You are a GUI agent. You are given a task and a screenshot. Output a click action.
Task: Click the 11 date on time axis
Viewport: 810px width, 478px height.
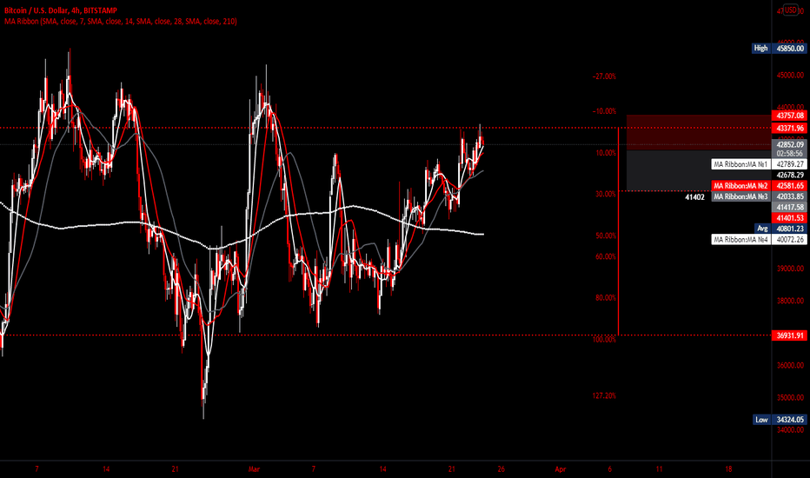pos(659,469)
